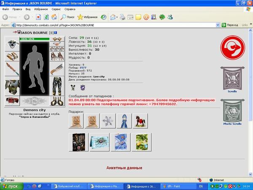253x190 pixels.
Task: Open the Избранное menu in menu bar
Action: point(41,9)
